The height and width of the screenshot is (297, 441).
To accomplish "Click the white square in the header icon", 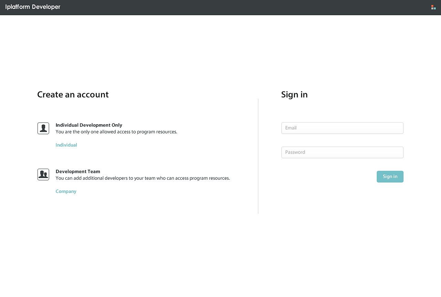I will click(432, 8).
